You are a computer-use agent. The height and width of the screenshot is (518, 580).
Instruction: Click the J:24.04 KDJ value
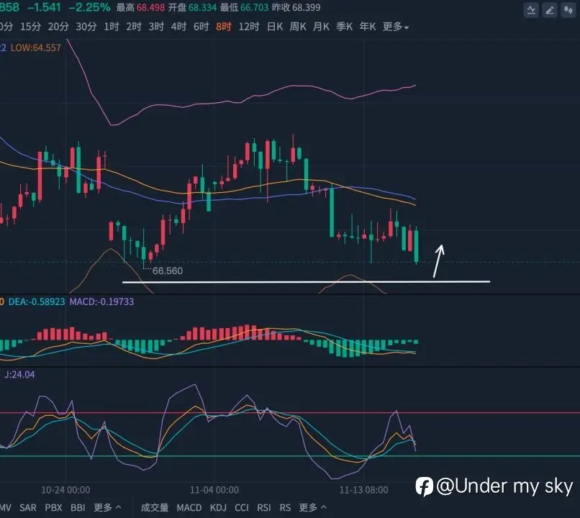coord(19,375)
